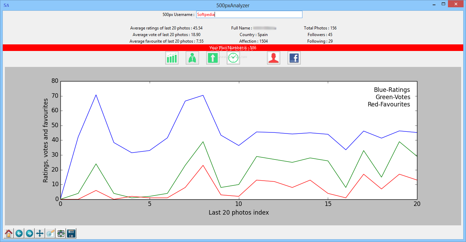Close the 500pxAnalyzer window
This screenshot has height=242, width=466.
[455, 4]
